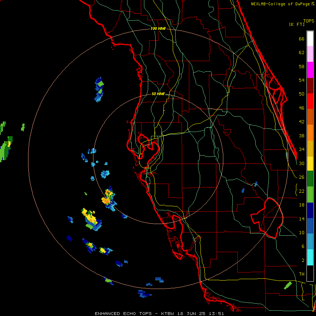The image size is (316, 316).
Task: Click the gold legend swatch
Action: (310, 149)
